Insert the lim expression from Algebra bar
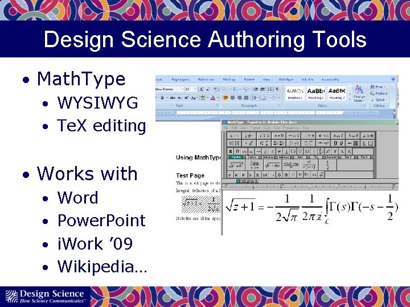 click(x=254, y=165)
